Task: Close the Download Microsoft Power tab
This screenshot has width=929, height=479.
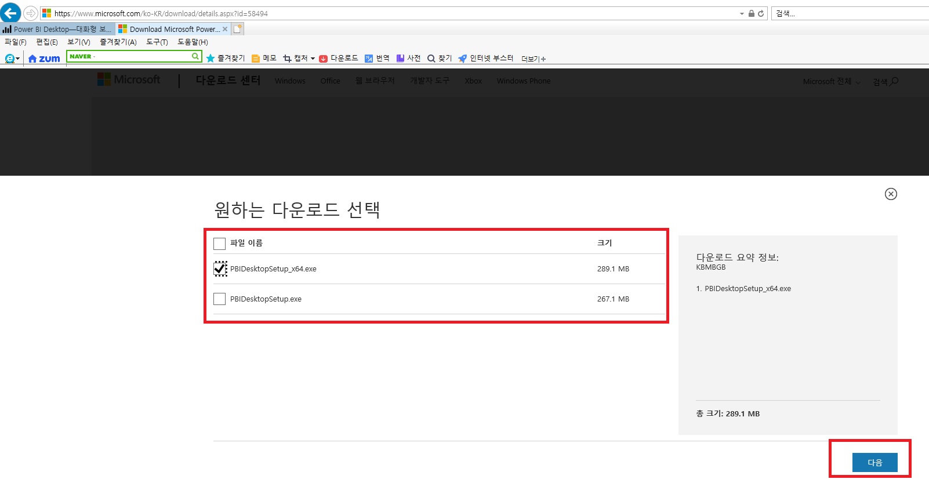Action: point(225,29)
